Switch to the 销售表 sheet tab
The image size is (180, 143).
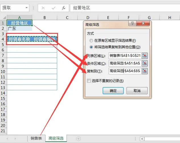point(36,138)
